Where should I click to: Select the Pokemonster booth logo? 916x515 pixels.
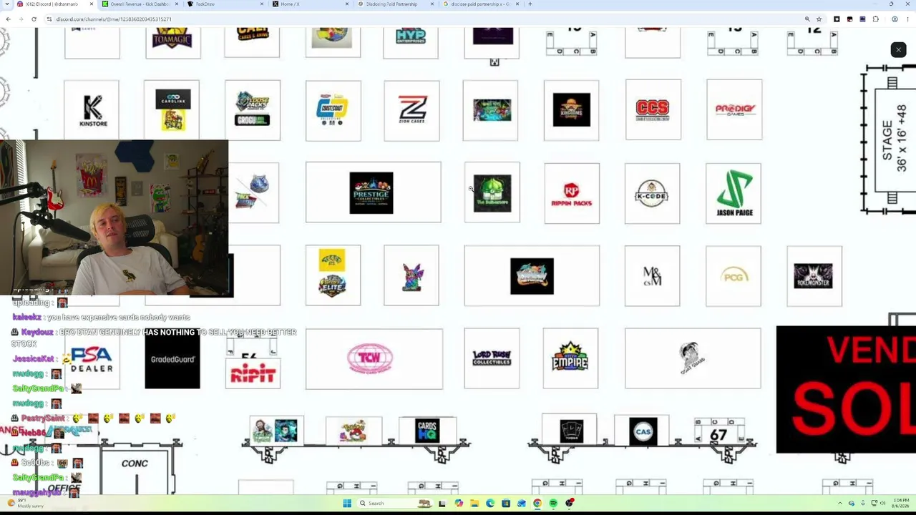pyautogui.click(x=813, y=276)
